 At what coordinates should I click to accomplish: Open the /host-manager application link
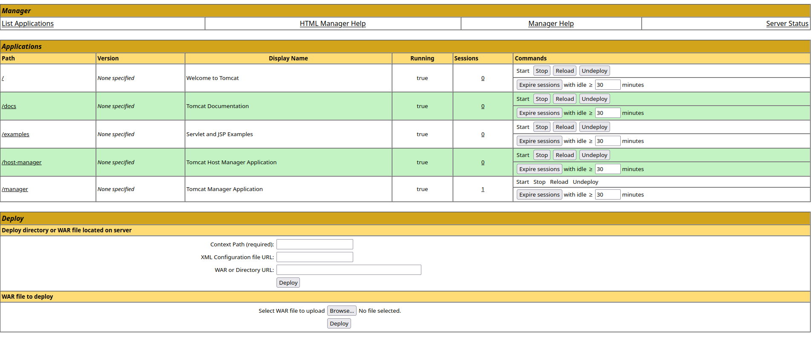click(22, 163)
